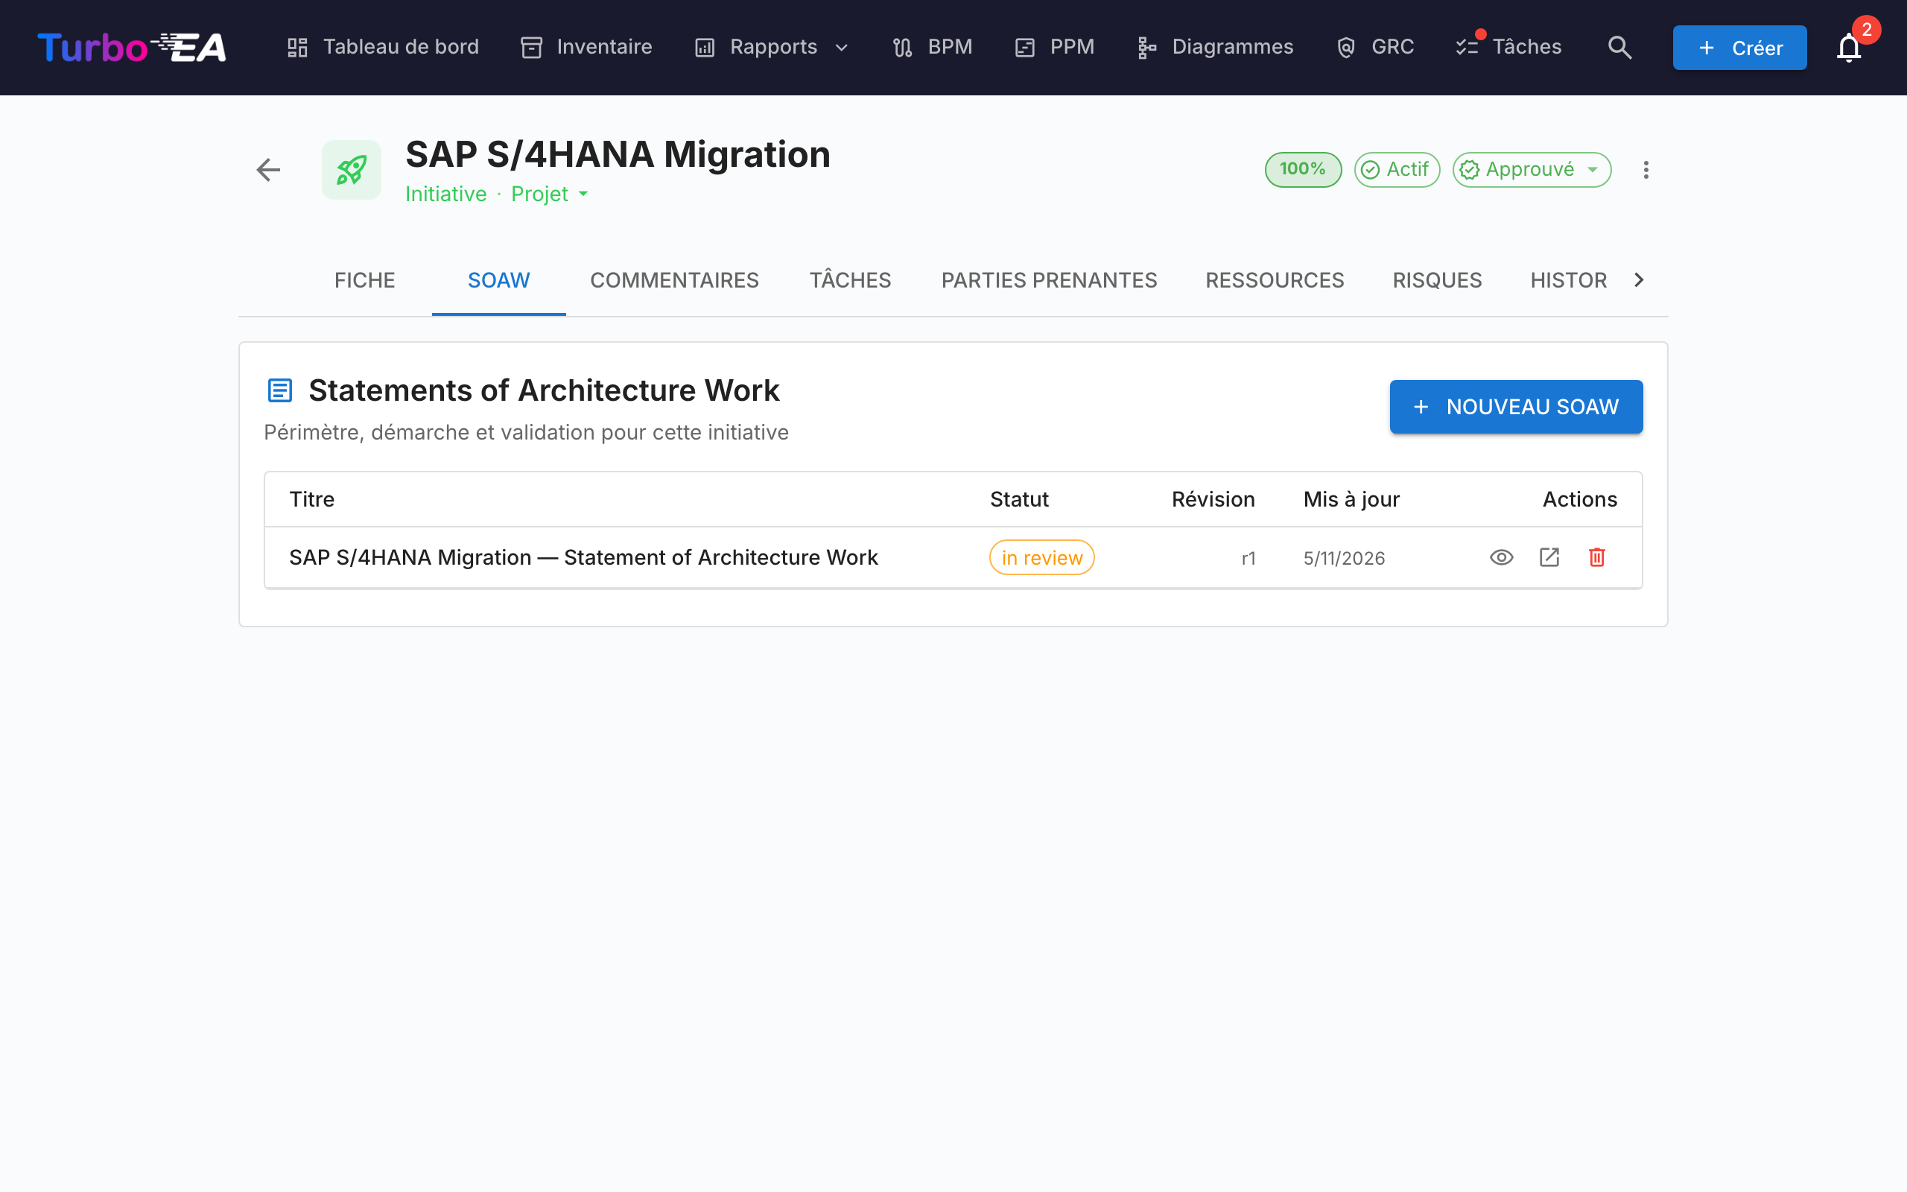Open the TÂCHES tab
Screen dimensions: 1907x1192
pos(850,280)
